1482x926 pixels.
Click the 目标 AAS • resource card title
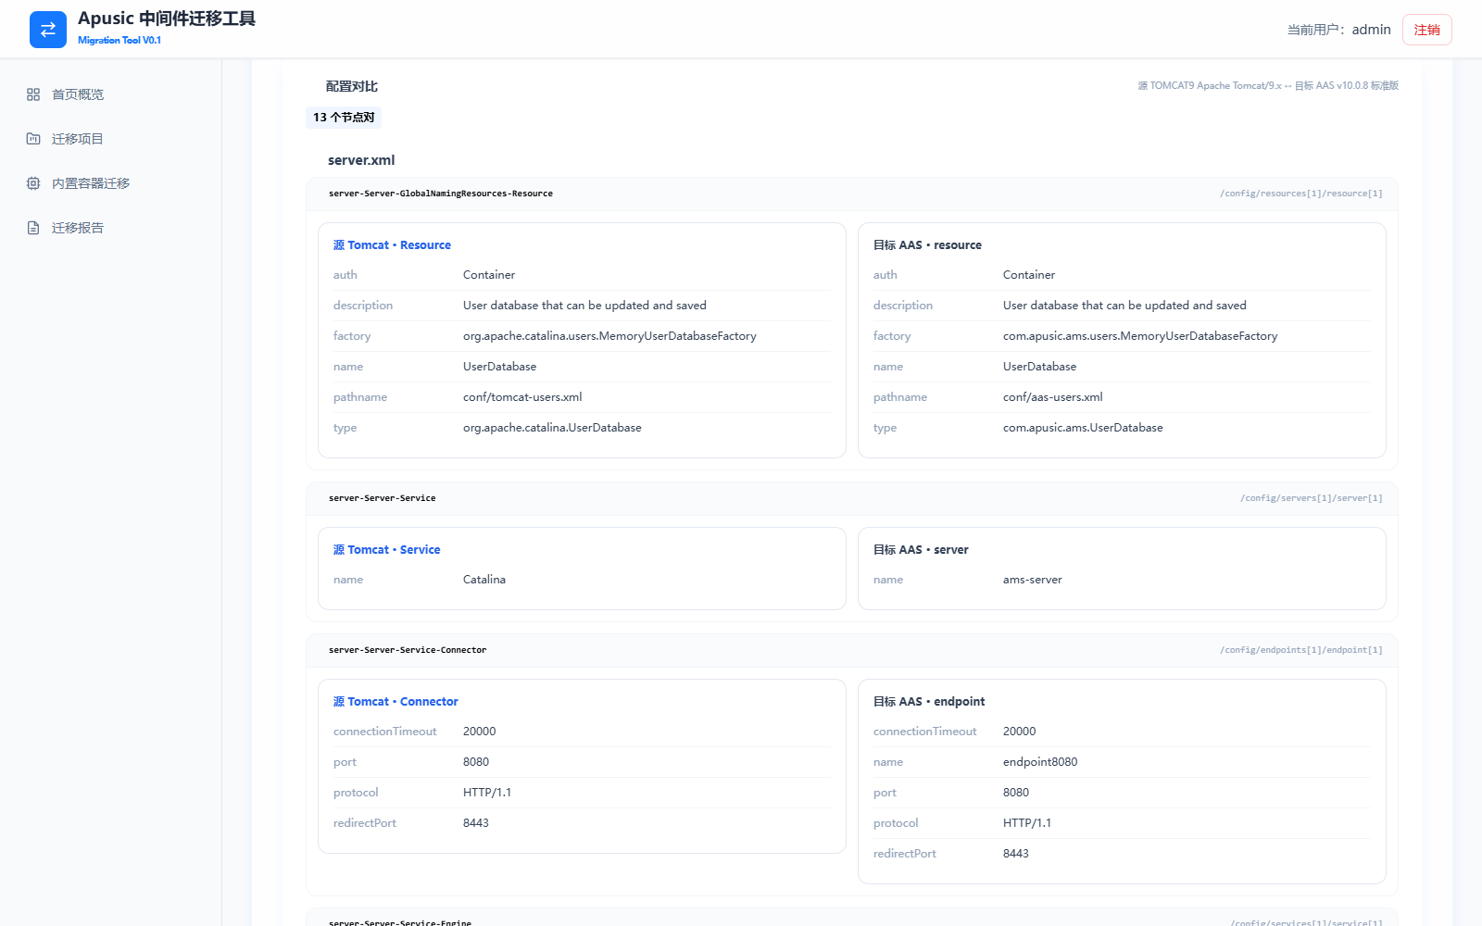pos(927,245)
